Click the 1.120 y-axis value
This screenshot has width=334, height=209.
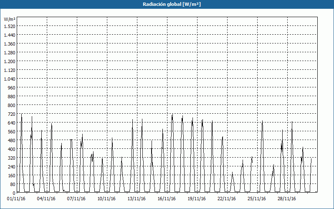pos(10,70)
